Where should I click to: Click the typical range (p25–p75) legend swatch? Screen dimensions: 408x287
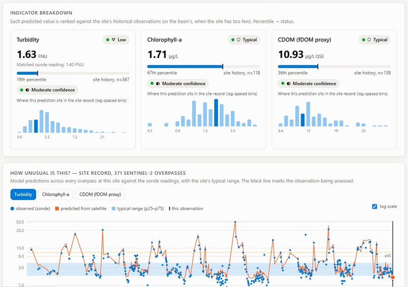113,209
